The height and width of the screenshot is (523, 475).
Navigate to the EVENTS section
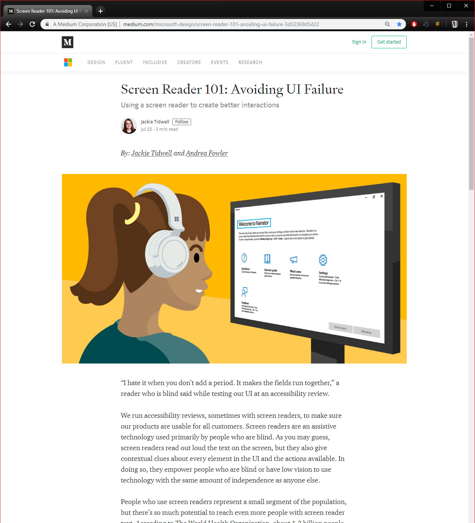point(220,62)
